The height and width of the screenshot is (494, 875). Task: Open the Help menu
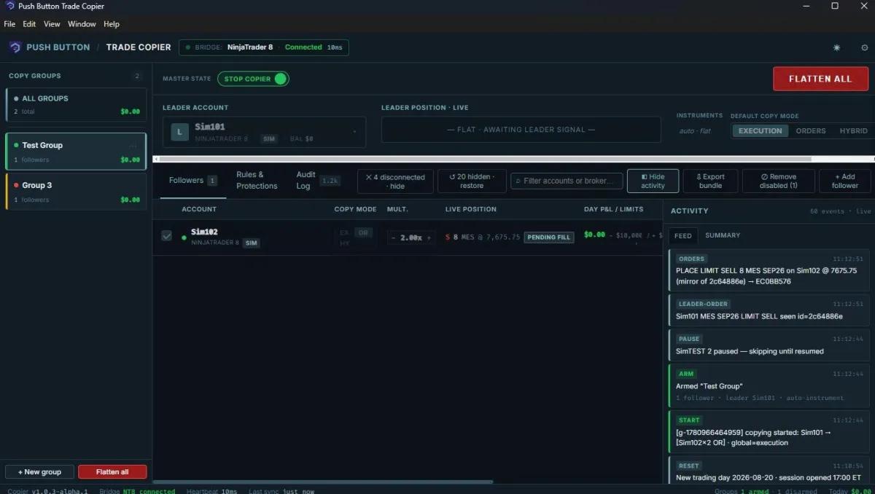tap(112, 24)
